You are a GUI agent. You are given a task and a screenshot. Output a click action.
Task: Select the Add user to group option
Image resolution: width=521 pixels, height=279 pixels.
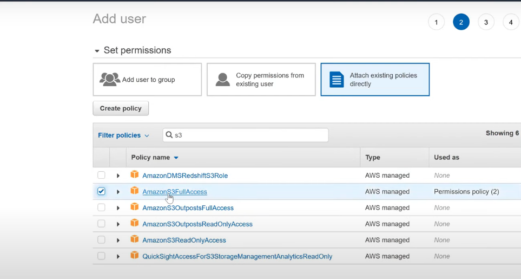tap(147, 80)
